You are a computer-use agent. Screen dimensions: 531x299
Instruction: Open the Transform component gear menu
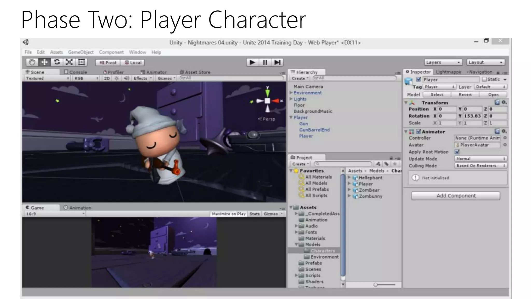coord(504,102)
